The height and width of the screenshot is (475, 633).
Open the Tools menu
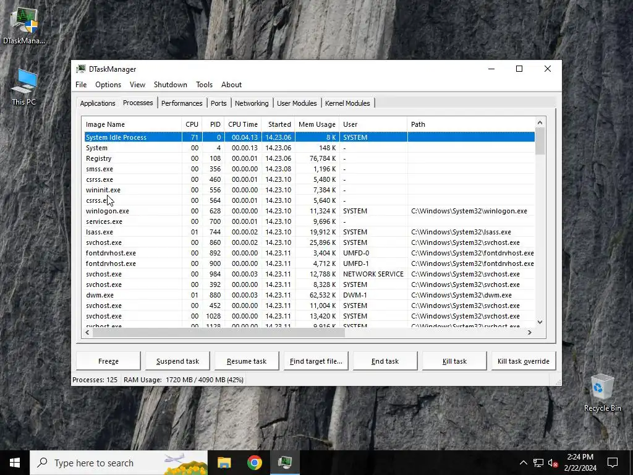click(x=204, y=84)
